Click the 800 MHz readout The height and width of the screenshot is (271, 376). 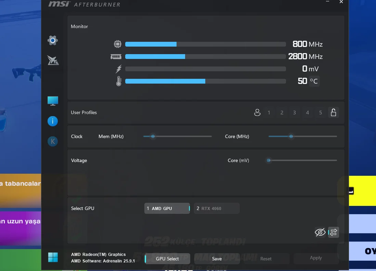(x=308, y=44)
